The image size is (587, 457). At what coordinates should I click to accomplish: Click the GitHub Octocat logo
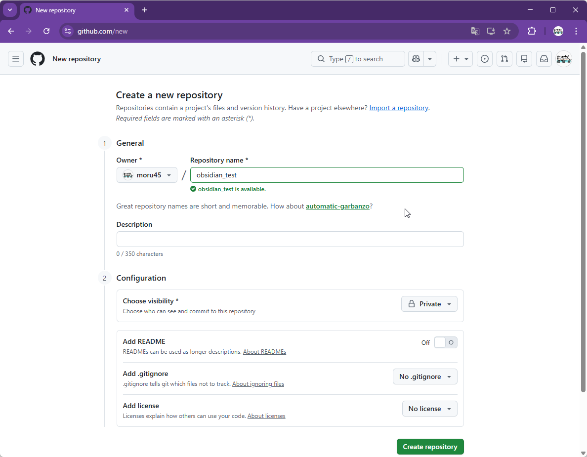pos(38,59)
